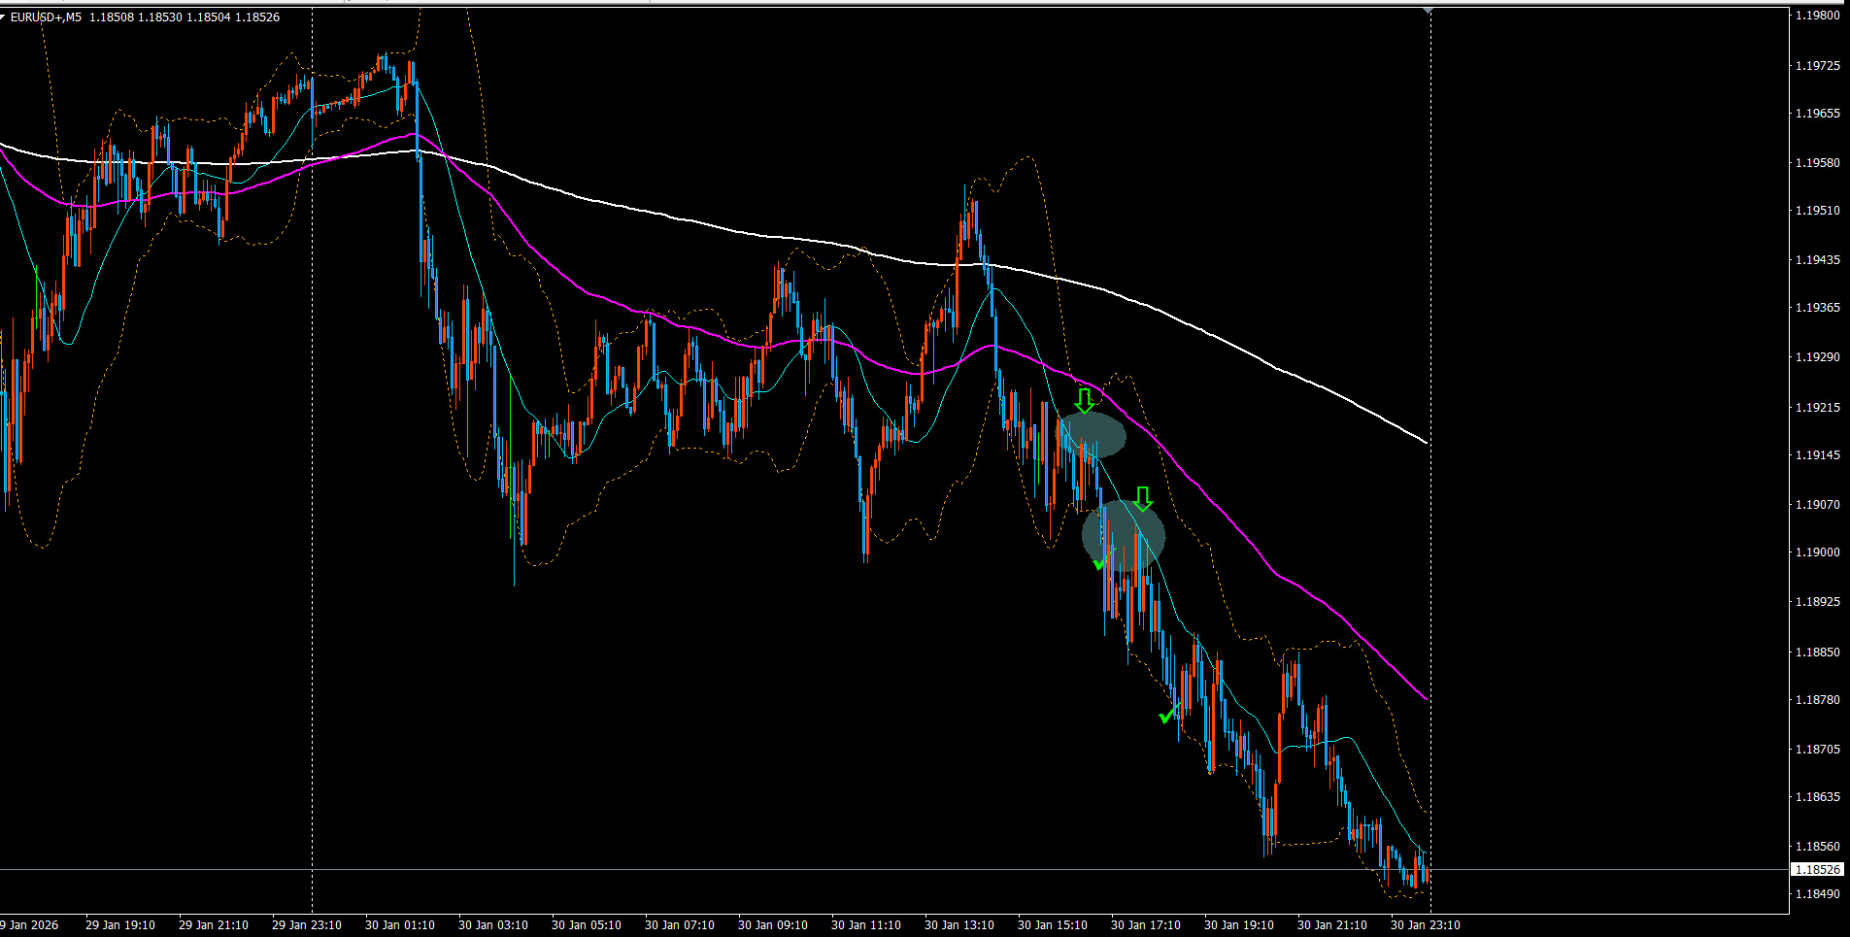Click the 30 Jan 19:10 time label
The image size is (1850, 937).
[1239, 924]
